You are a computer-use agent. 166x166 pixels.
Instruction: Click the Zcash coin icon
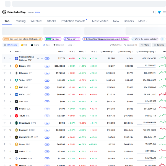pos(16,144)
